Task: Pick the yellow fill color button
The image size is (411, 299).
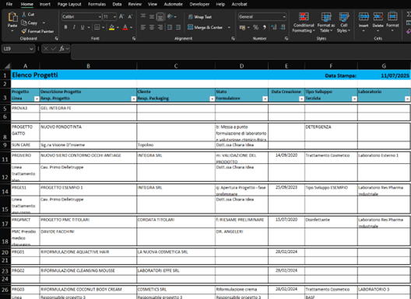Action: (x=111, y=27)
